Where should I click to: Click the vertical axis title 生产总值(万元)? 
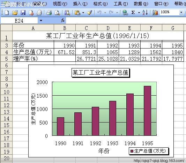33,109
